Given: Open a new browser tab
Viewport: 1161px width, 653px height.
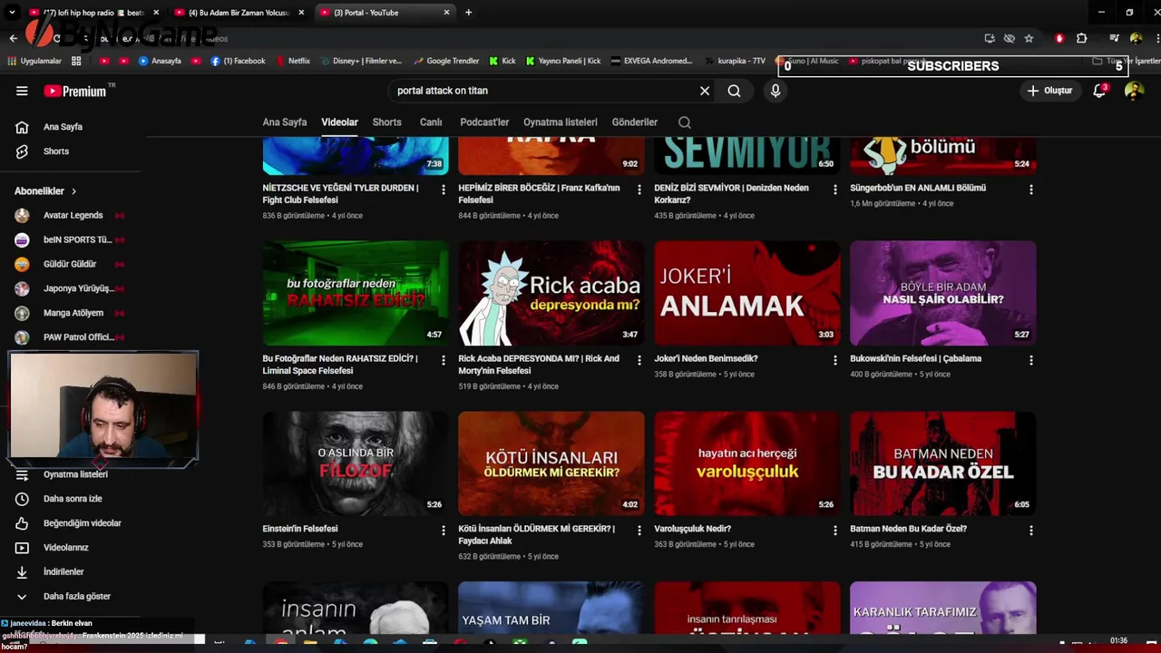Looking at the screenshot, I should 468,13.
